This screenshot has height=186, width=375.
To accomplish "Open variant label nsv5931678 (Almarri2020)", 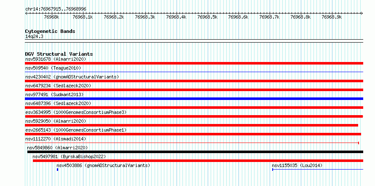I will [56, 59].
